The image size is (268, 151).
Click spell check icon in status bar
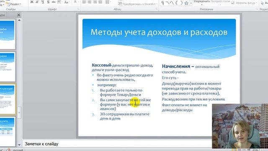click(x=8, y=150)
